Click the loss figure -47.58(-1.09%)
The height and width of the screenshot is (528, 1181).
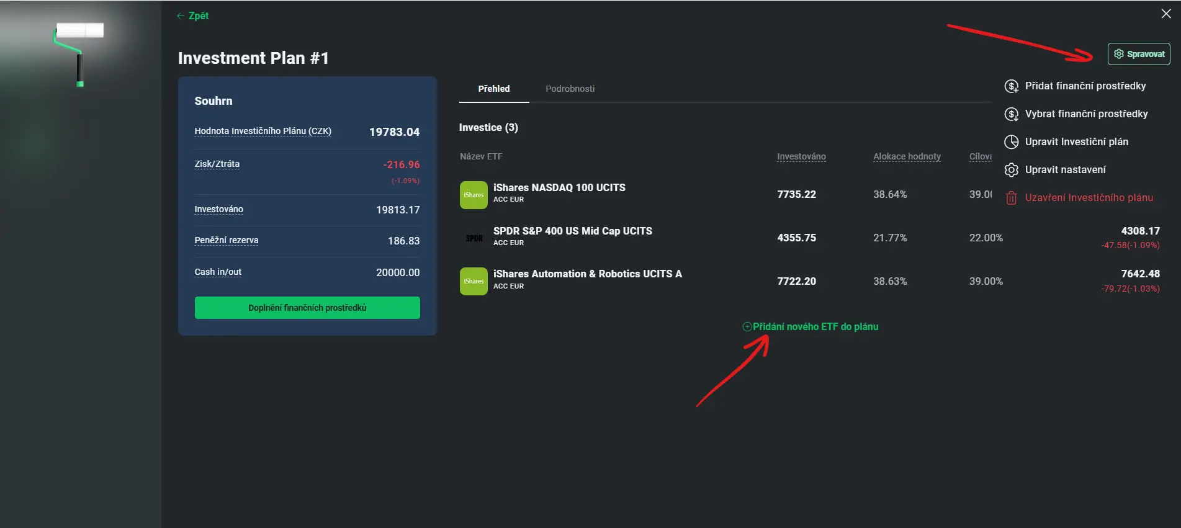click(1130, 245)
